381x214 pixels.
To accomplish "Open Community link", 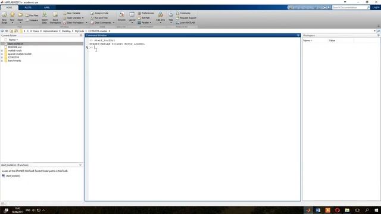I will (183, 13).
